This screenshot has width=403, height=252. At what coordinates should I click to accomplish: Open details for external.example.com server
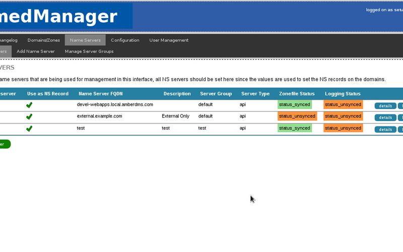(385, 117)
